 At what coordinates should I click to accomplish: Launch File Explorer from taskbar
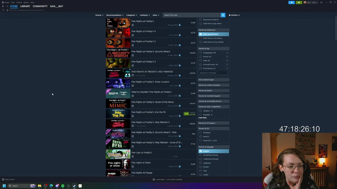pos(39,186)
